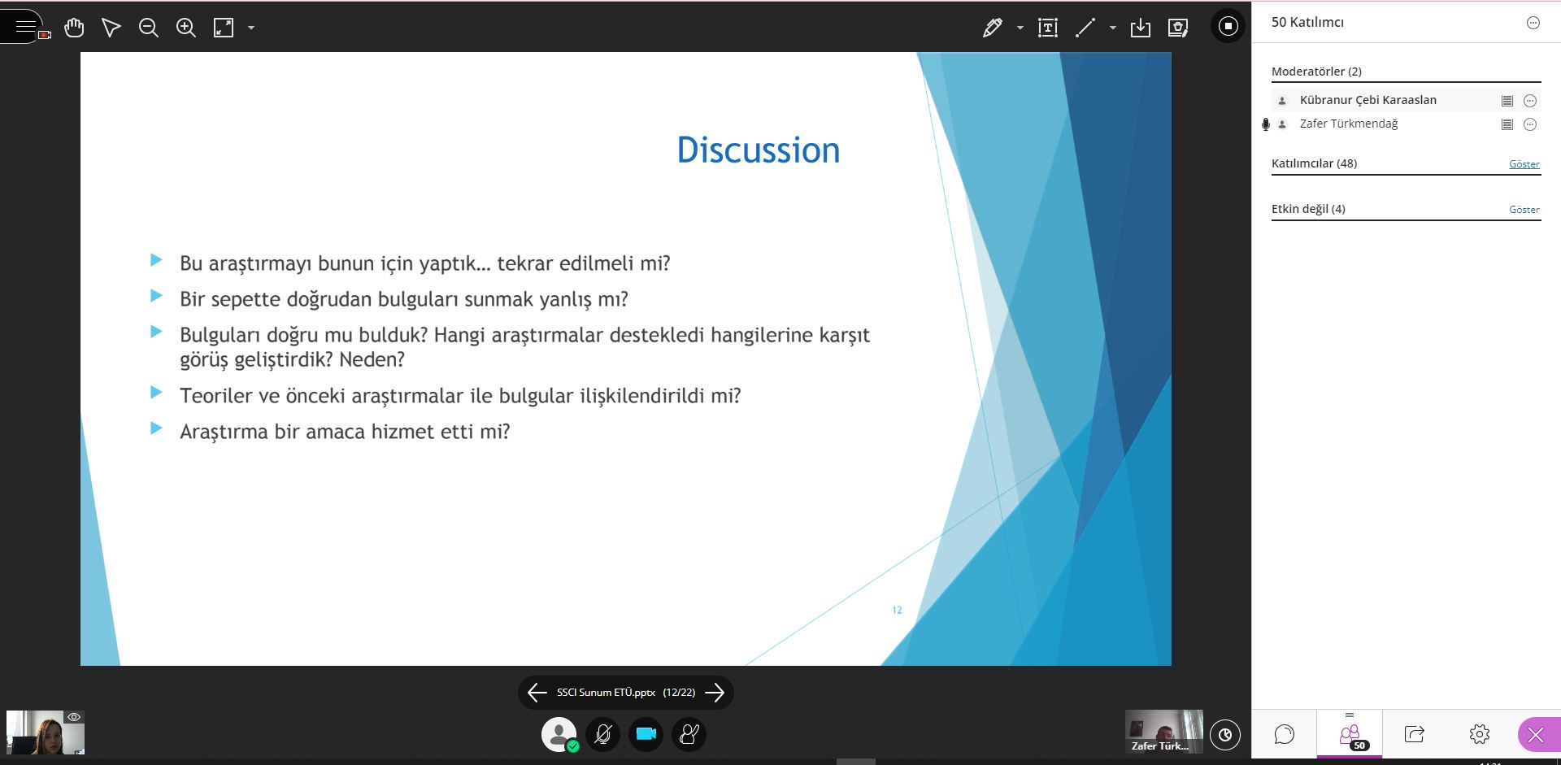Open the fit view dropdown arrow
Screen dimensions: 1561x765
pos(251,28)
